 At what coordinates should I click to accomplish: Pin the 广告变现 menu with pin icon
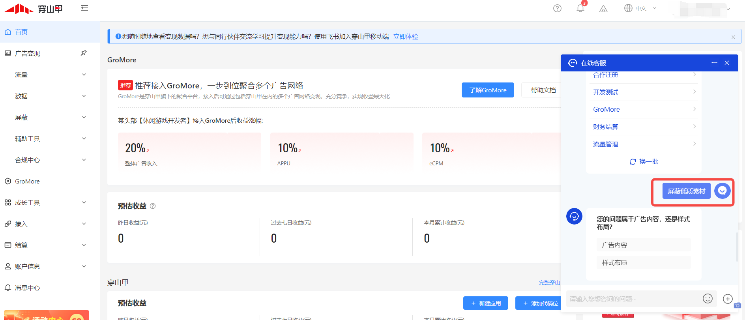point(84,53)
